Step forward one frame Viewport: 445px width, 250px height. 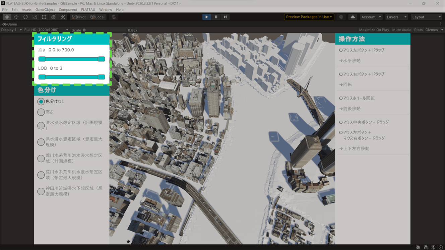coord(225,17)
